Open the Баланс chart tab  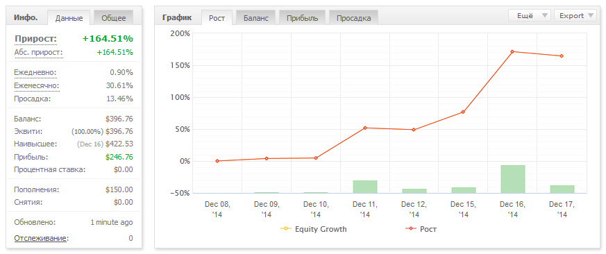(x=255, y=18)
